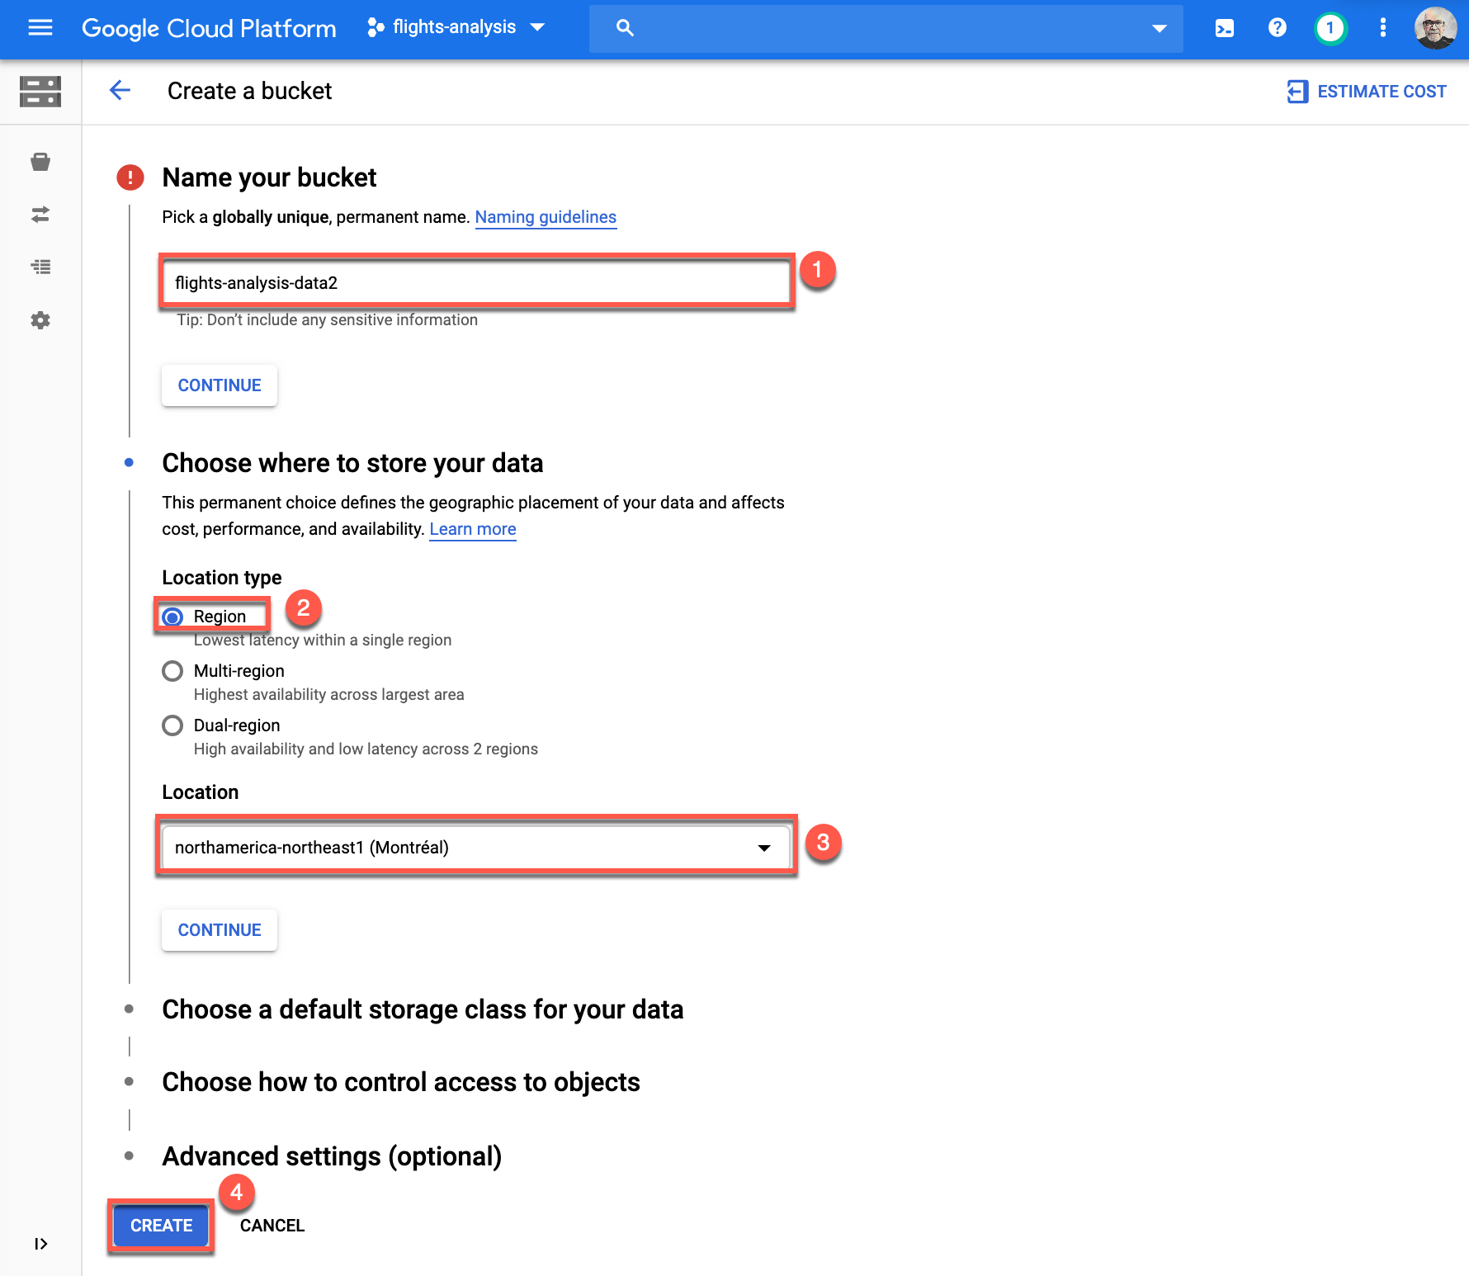Open the three-dot more options menu
The image size is (1469, 1276).
point(1382,28)
